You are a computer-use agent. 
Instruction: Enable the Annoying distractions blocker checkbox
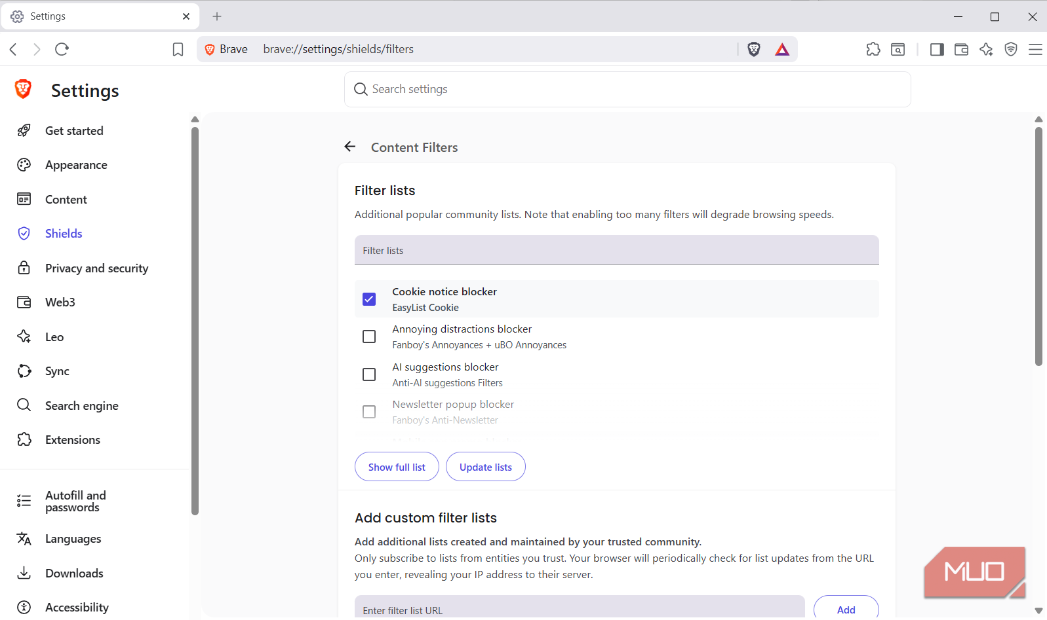point(369,337)
